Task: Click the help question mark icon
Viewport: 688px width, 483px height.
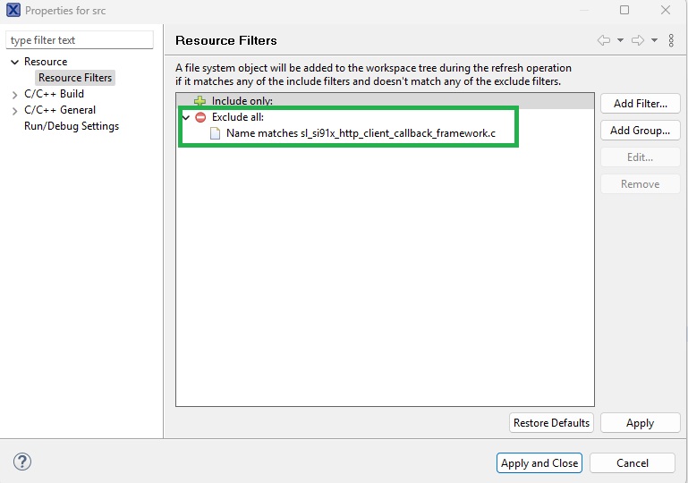Action: pyautogui.click(x=23, y=462)
